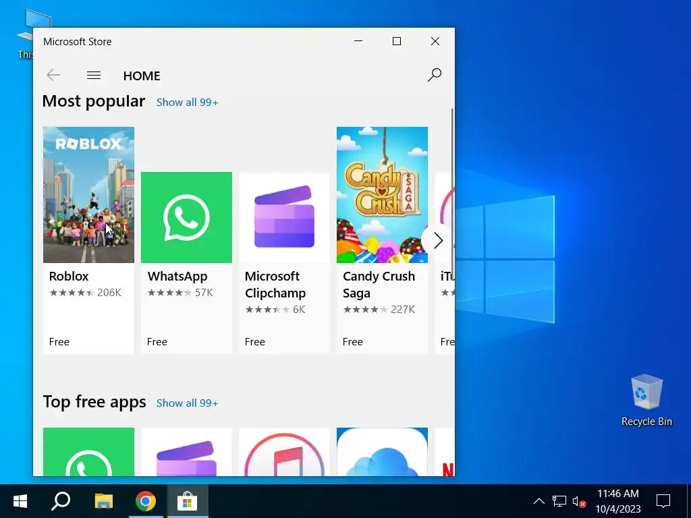Open the muted volume tray icon
This screenshot has width=691, height=518.
pyautogui.click(x=579, y=501)
